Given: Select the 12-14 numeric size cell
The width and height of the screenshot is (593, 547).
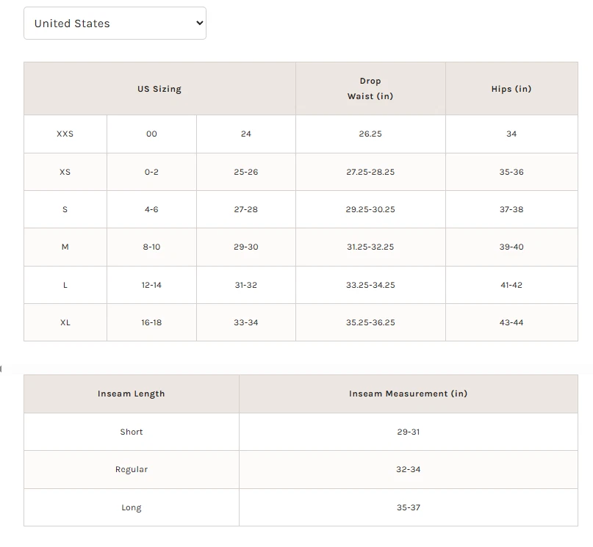Looking at the screenshot, I should coord(151,285).
